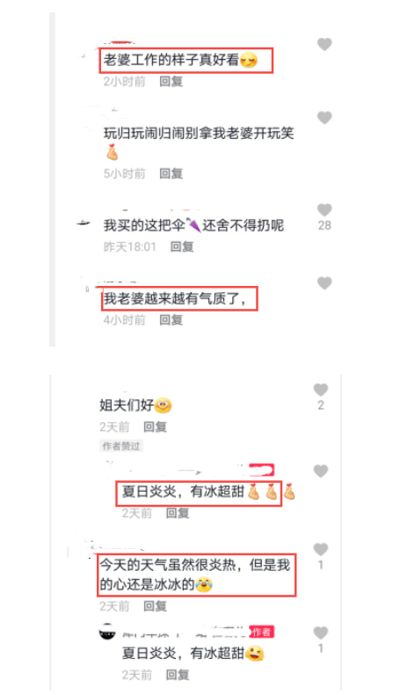Like the comment "老婆工作的样子真好看"
This screenshot has height=695, width=400.
pyautogui.click(x=324, y=44)
